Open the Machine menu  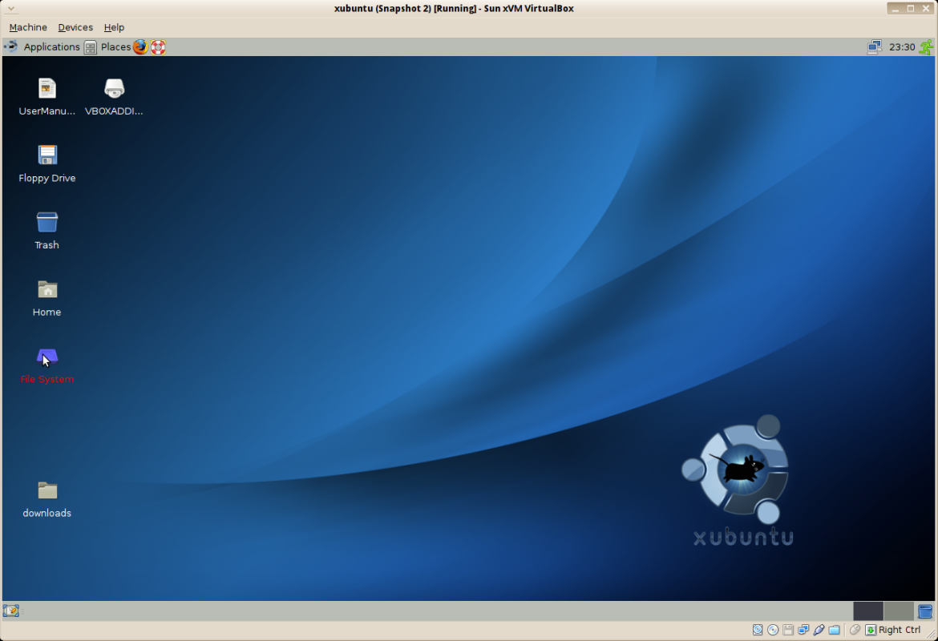coord(28,27)
